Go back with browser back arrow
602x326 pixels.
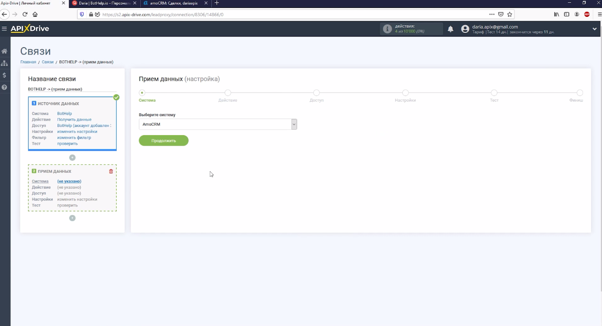point(5,14)
